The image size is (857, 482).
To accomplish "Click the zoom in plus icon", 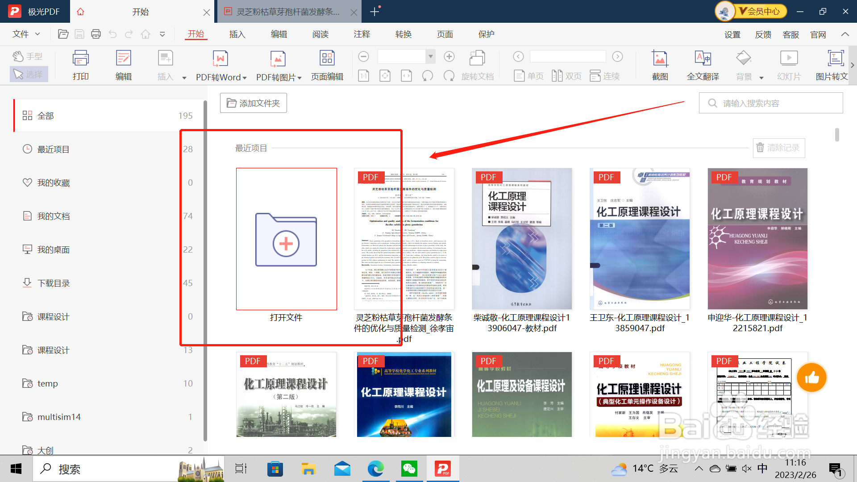I will [449, 57].
